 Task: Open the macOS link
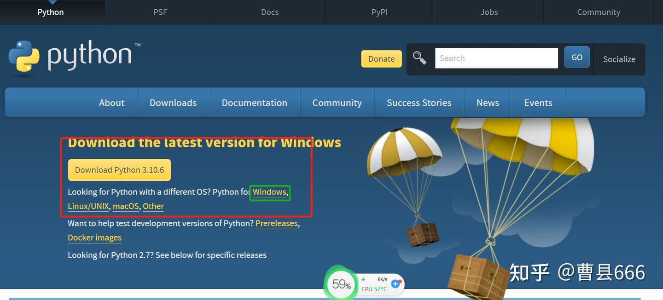[x=126, y=206]
